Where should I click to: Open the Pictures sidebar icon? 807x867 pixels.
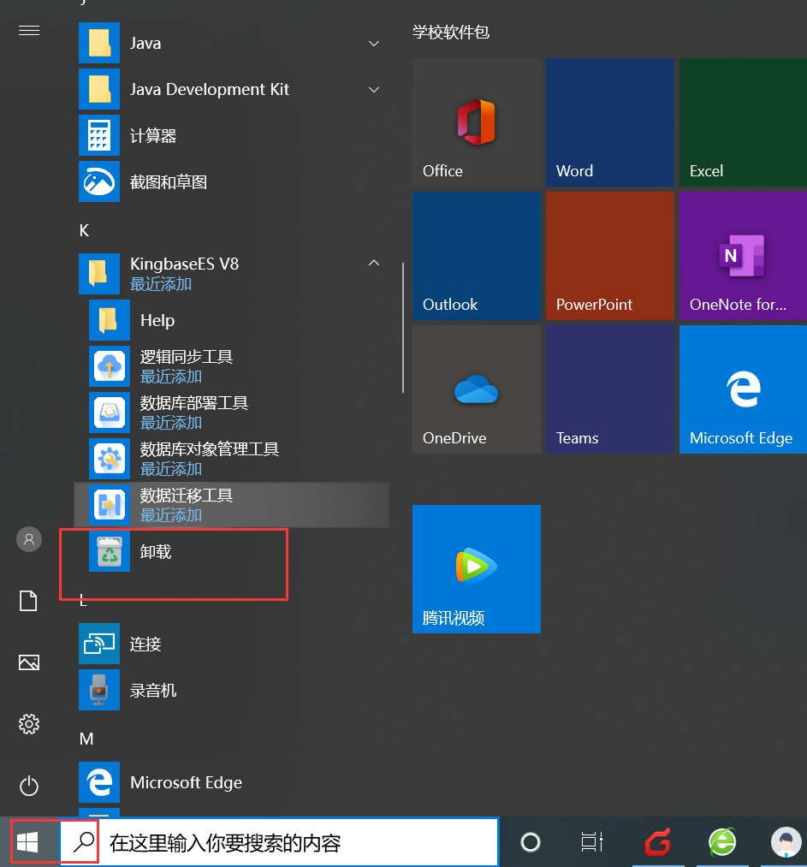coord(29,662)
